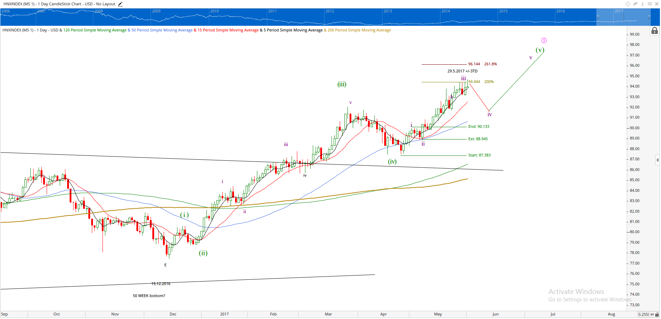Click the padlock icon above price axis
The image size is (661, 319).
655,31
